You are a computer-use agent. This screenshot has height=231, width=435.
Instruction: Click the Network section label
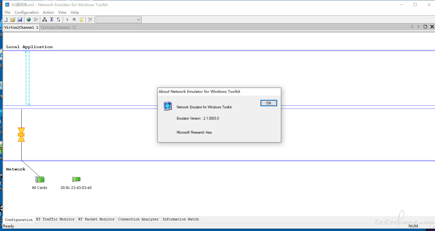click(16, 169)
